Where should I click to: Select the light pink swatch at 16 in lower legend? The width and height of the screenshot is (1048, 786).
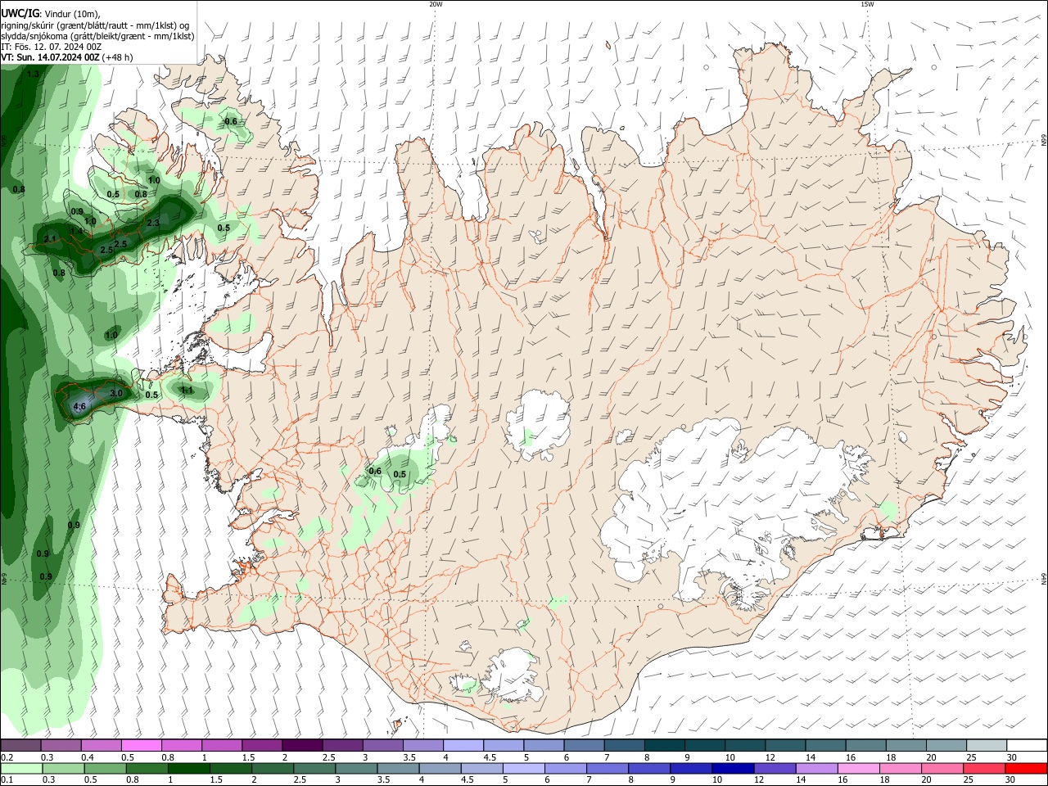859,768
